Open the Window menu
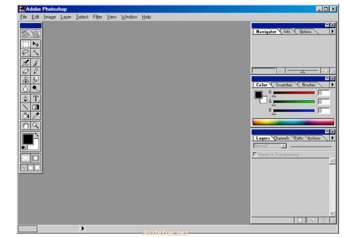The image size is (345, 238). pyautogui.click(x=129, y=17)
